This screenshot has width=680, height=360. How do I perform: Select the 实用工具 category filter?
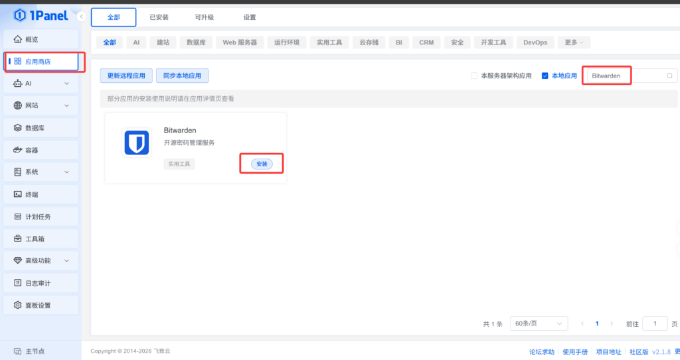(329, 42)
